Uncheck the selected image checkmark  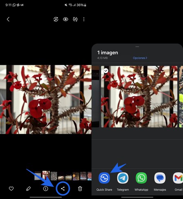pyautogui.click(x=106, y=71)
